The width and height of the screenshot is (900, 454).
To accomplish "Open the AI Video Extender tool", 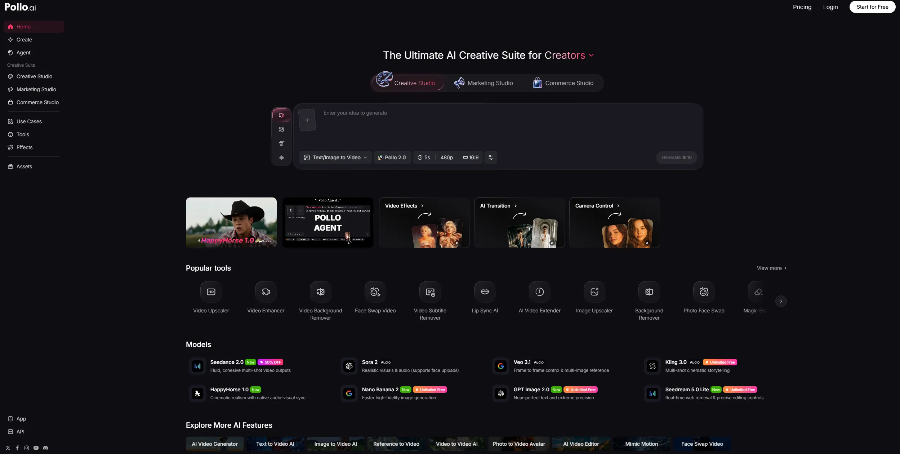I will (540, 298).
